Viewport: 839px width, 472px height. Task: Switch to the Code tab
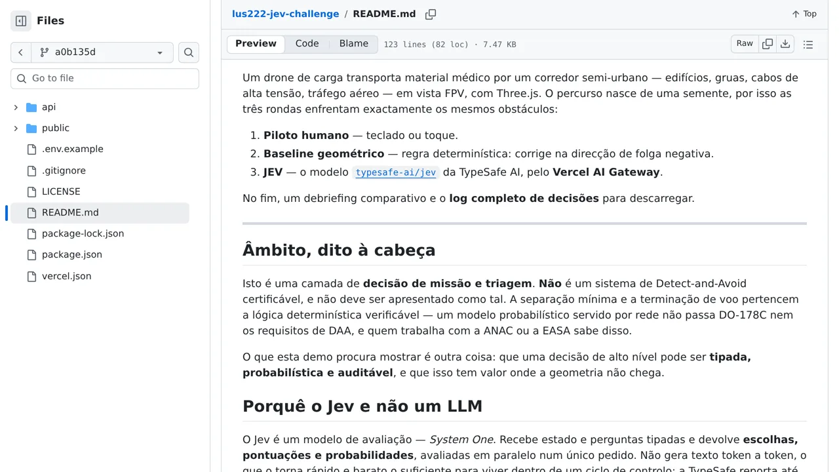307,44
